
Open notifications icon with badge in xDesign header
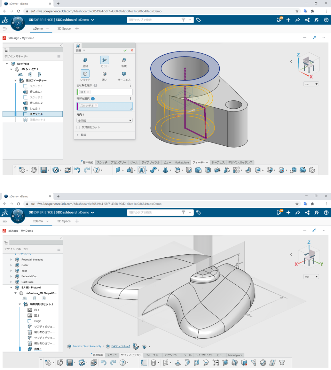click(279, 20)
